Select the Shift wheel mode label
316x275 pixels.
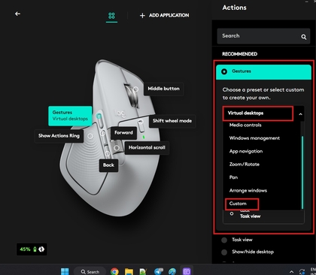click(x=172, y=121)
